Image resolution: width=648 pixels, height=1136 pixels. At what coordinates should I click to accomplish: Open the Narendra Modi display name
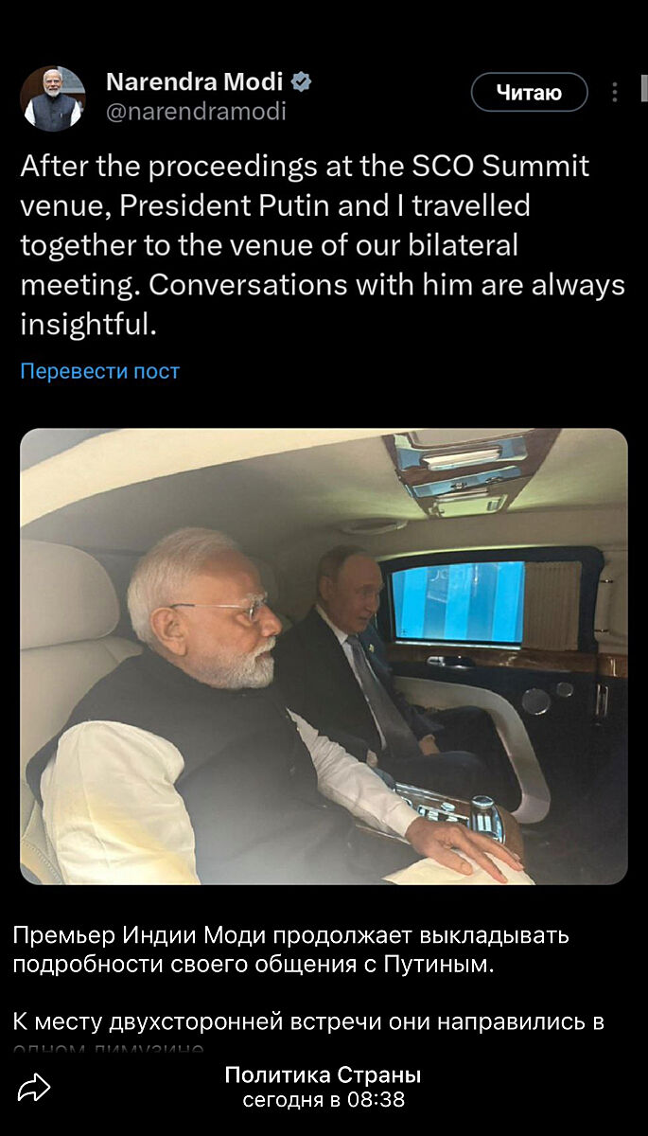194,82
